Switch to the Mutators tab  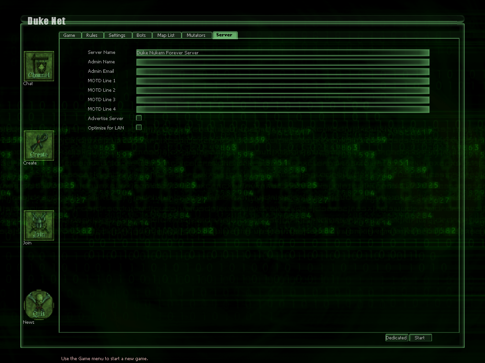[197, 35]
